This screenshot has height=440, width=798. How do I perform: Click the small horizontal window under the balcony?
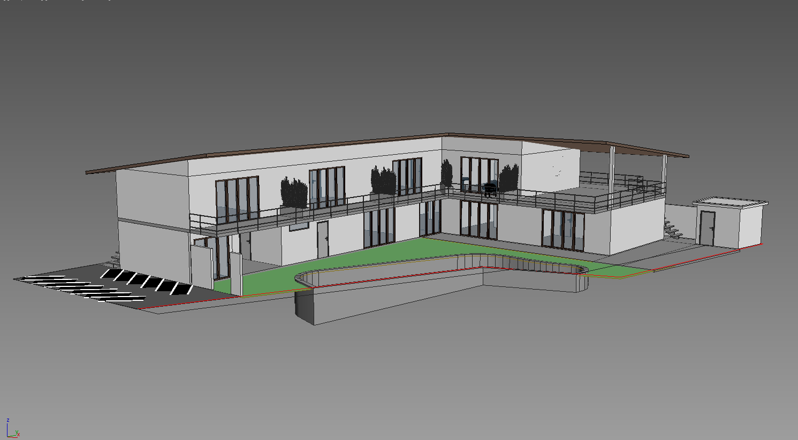click(x=299, y=227)
